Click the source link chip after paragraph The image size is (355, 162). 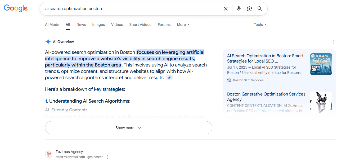[x=169, y=78]
